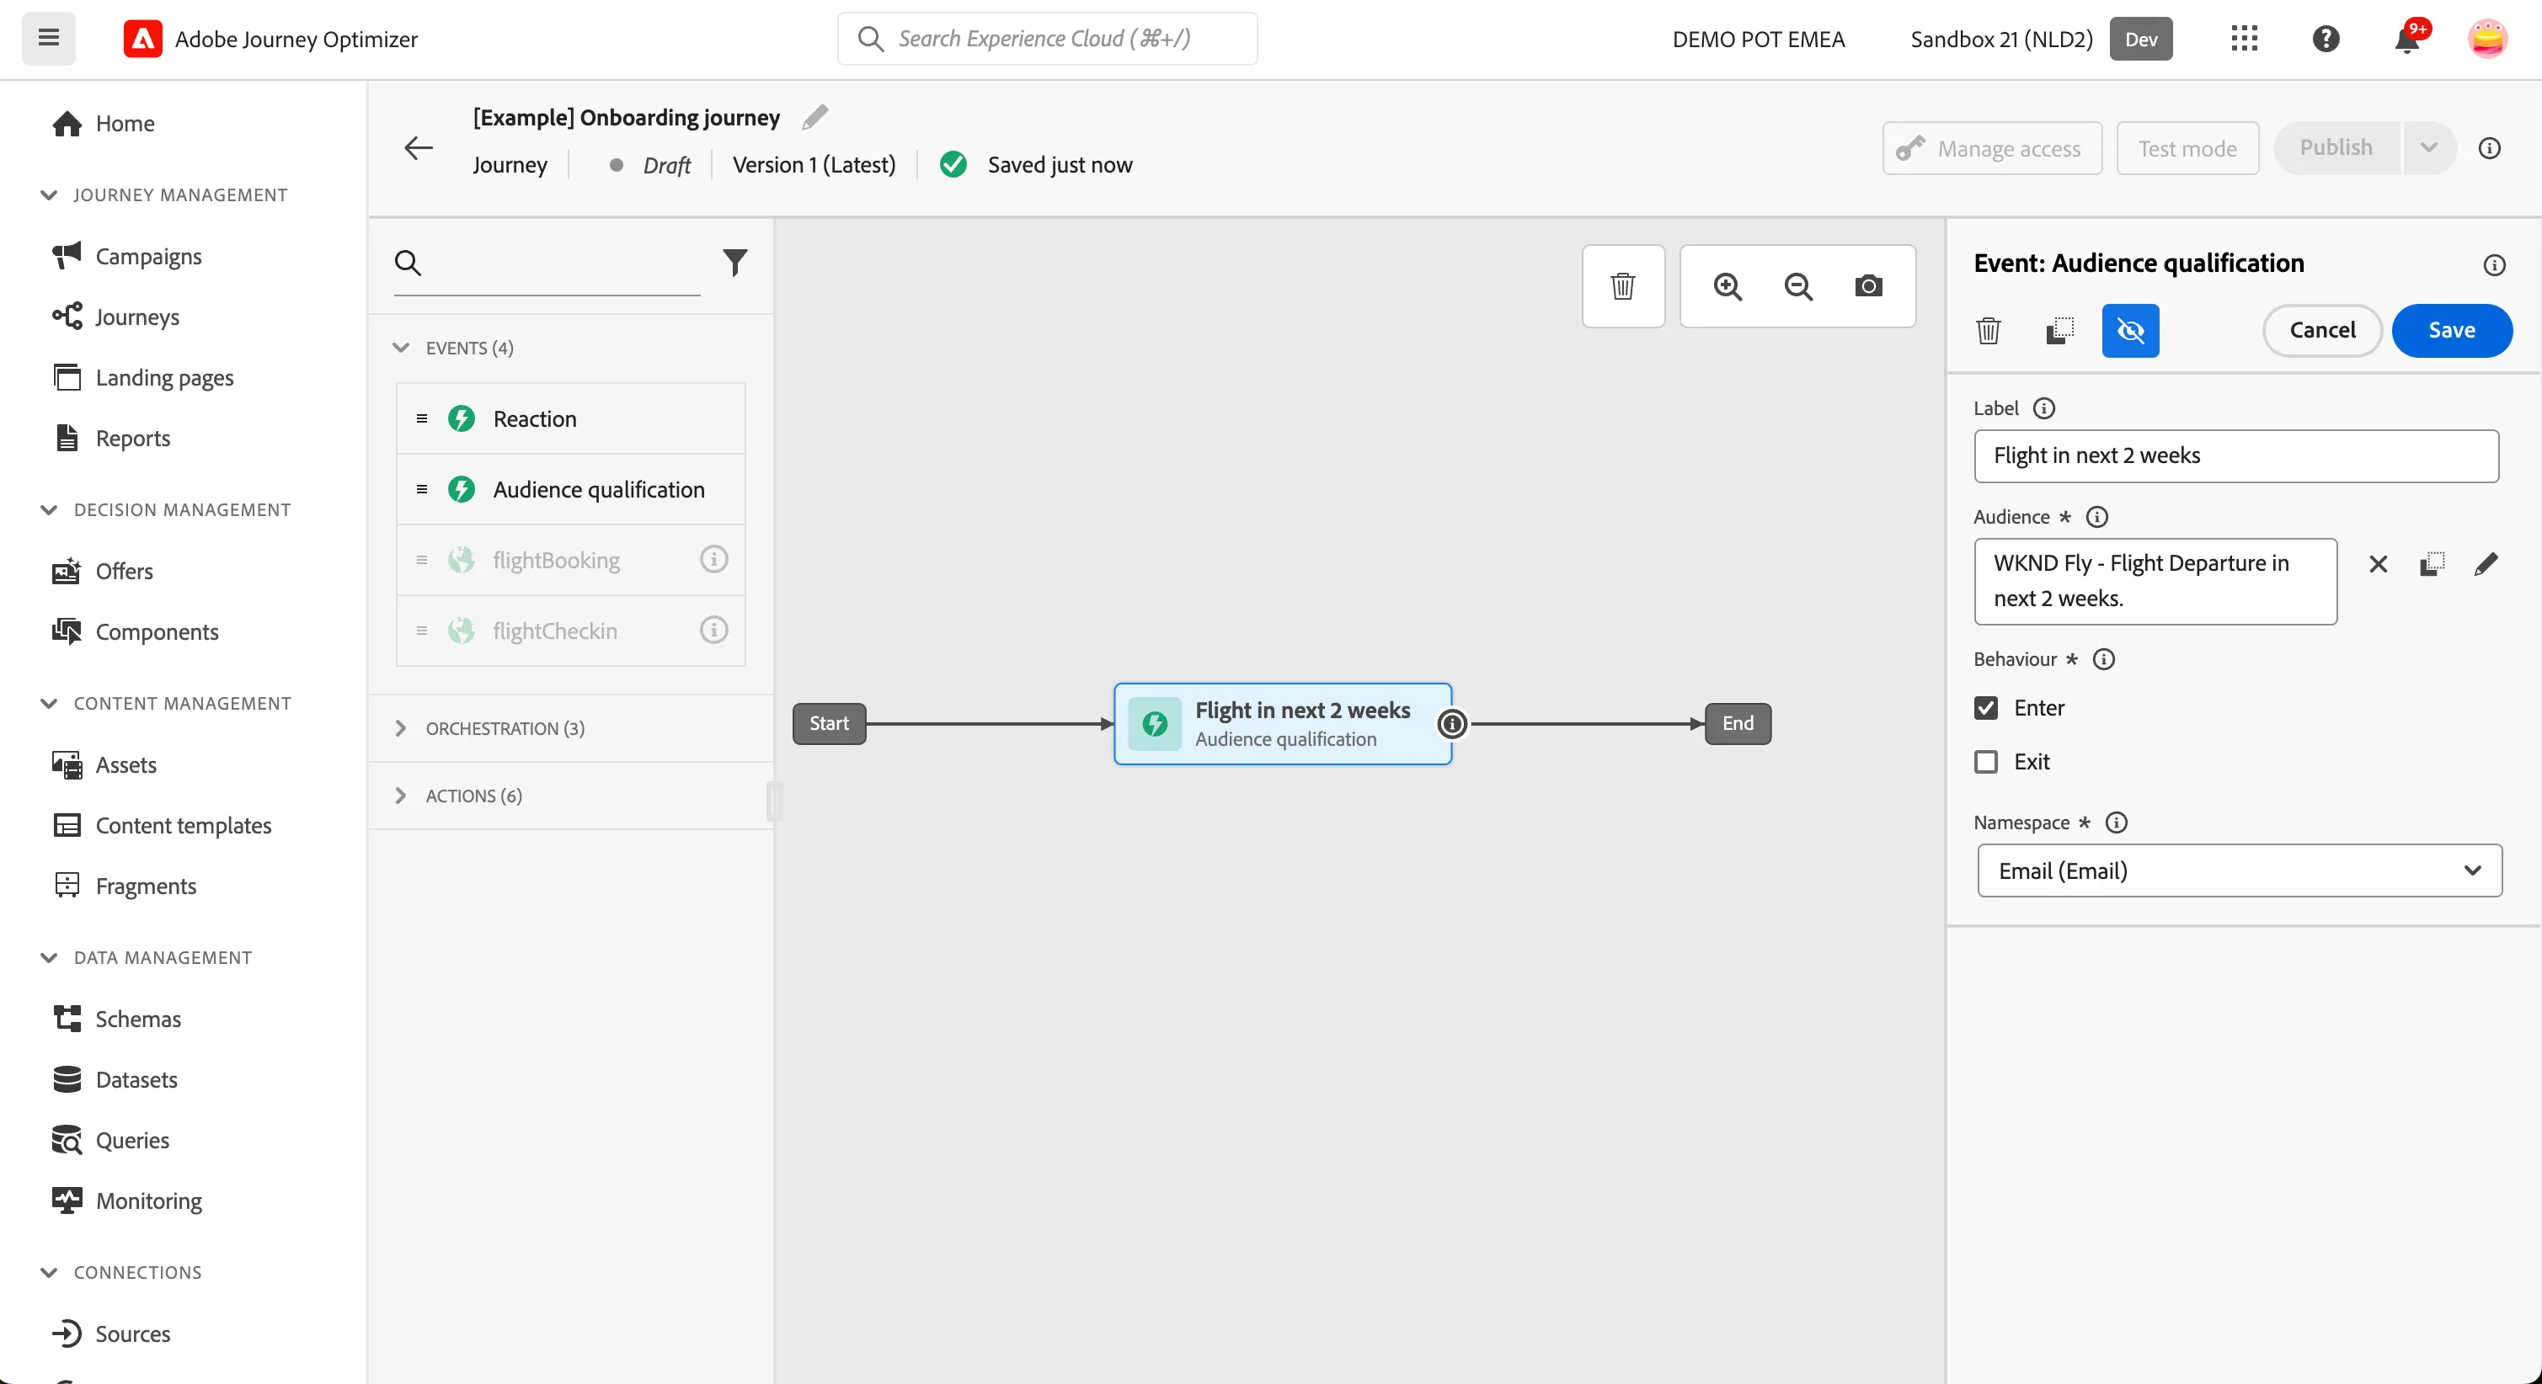Image resolution: width=2542 pixels, height=1384 pixels.
Task: Select the Flight in next 2 weeks node
Action: pyautogui.click(x=1282, y=724)
